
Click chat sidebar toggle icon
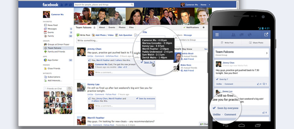pos(69,89)
